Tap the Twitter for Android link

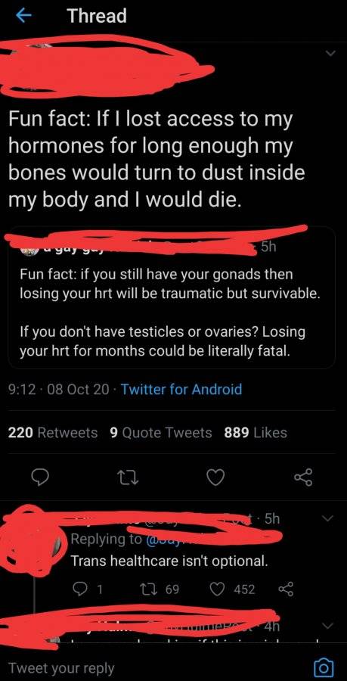(x=181, y=389)
